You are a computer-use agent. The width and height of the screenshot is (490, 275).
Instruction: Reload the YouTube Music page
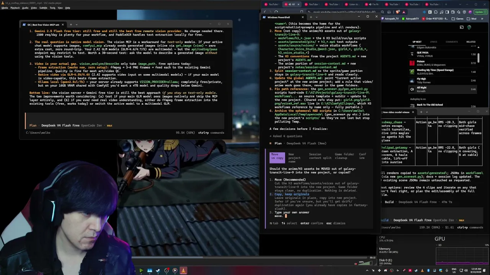tap(276, 12)
